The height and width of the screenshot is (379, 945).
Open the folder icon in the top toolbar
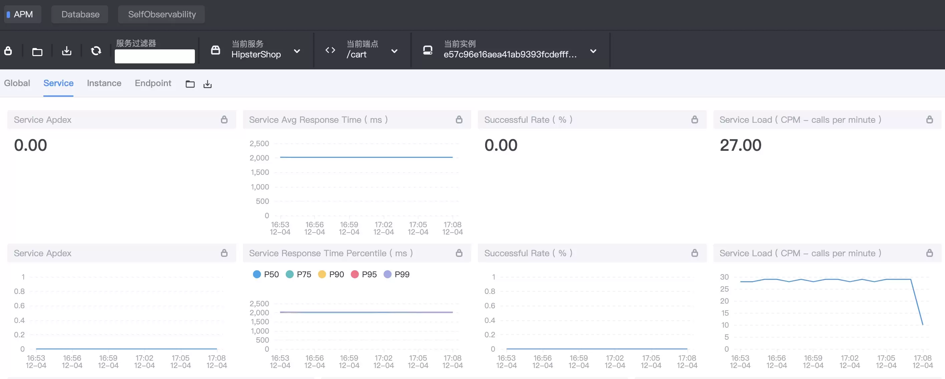(x=37, y=52)
